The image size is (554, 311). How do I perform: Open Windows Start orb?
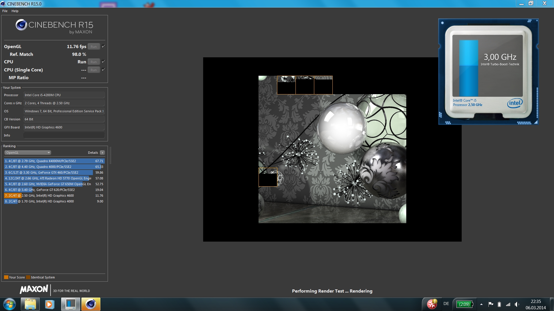pyautogui.click(x=10, y=304)
